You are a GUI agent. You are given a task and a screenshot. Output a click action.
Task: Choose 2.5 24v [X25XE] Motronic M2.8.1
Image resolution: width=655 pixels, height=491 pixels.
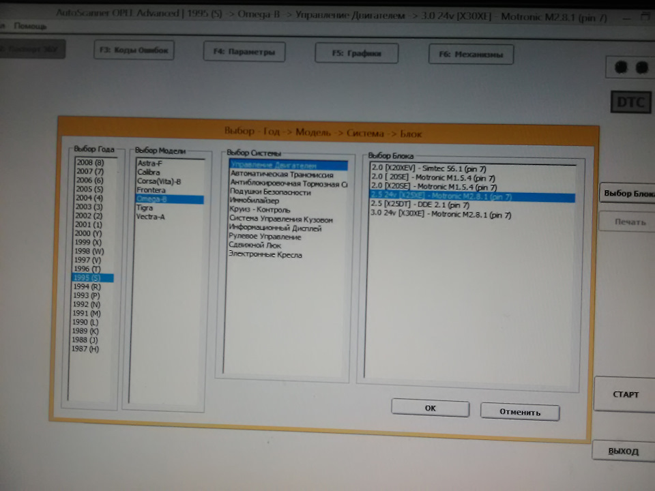click(x=472, y=196)
